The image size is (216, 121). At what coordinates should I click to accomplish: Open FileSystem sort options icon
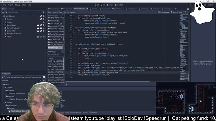coord(44,81)
